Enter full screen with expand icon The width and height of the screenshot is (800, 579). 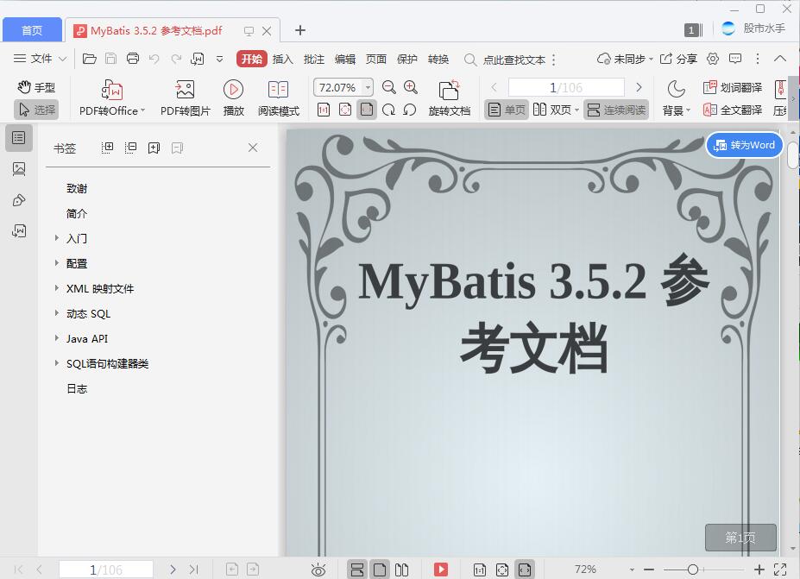click(x=780, y=570)
